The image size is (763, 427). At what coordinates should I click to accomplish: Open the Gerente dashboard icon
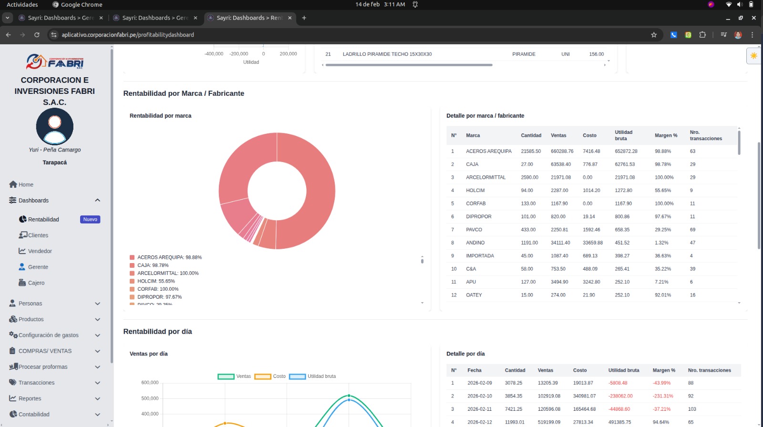(22, 267)
